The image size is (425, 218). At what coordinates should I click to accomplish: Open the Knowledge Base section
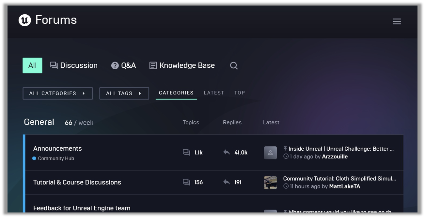[182, 65]
